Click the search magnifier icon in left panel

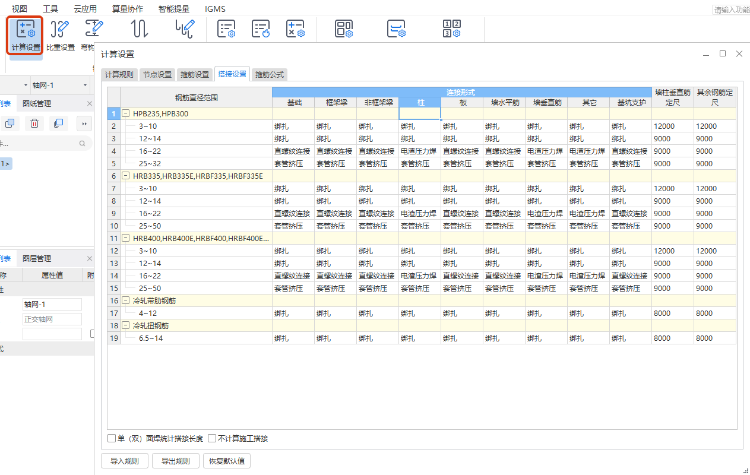[x=83, y=144]
